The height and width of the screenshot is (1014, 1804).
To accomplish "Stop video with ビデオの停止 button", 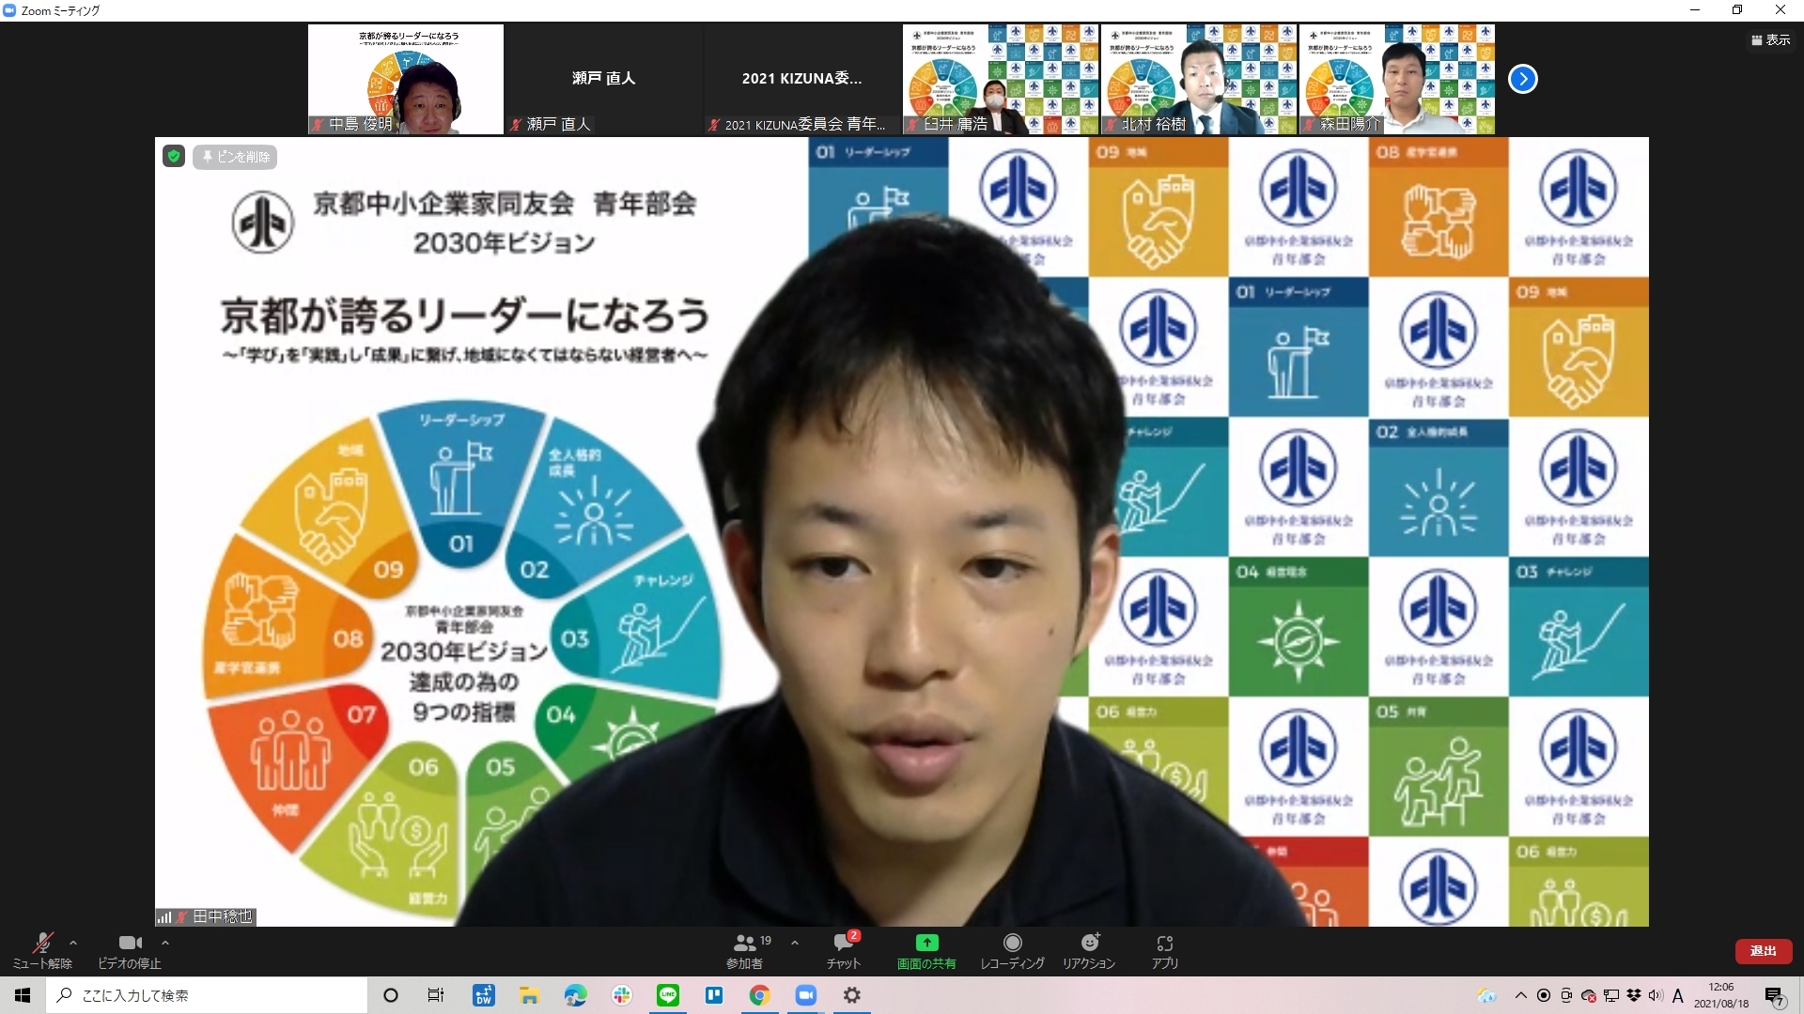I will pyautogui.click(x=130, y=950).
